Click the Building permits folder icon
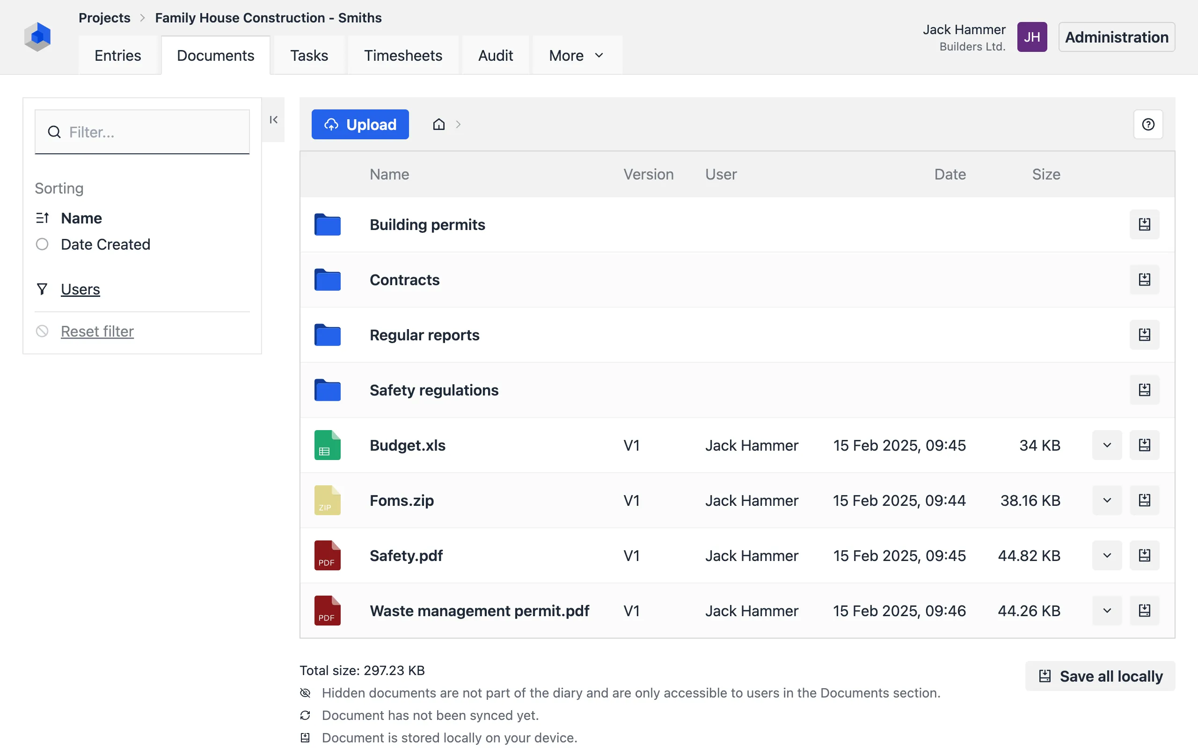This screenshot has height=748, width=1198. point(327,224)
